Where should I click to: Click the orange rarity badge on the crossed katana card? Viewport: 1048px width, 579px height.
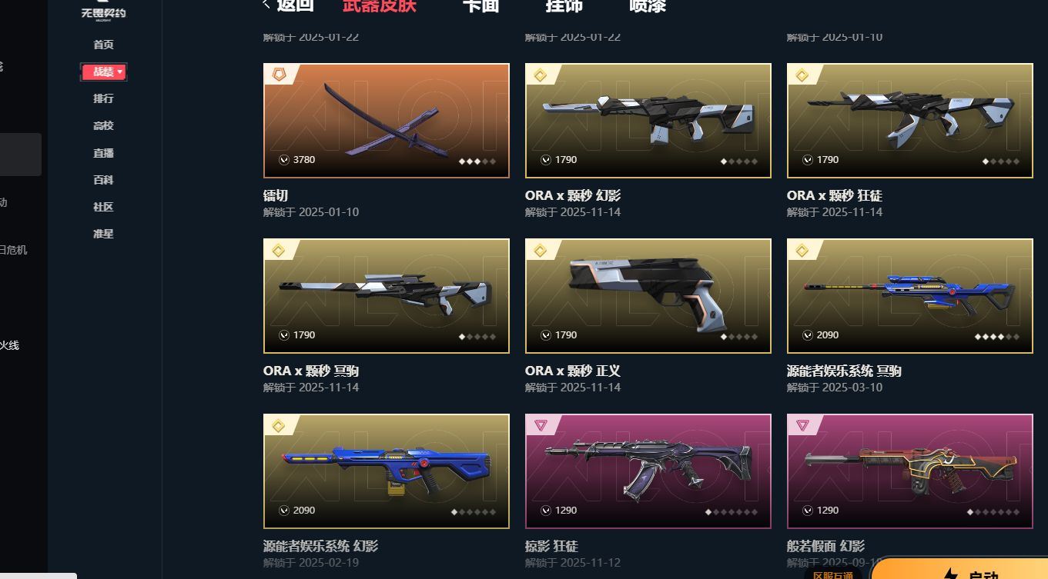click(x=275, y=75)
